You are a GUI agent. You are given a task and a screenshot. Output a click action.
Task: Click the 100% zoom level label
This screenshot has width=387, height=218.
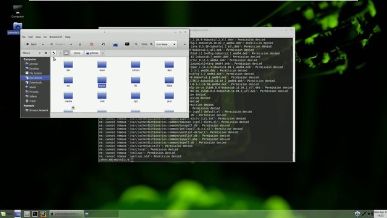tap(144, 44)
